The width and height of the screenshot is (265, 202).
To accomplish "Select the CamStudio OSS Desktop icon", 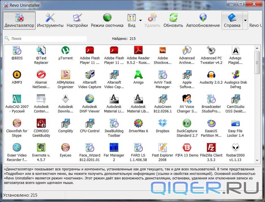I will (235, 99).
